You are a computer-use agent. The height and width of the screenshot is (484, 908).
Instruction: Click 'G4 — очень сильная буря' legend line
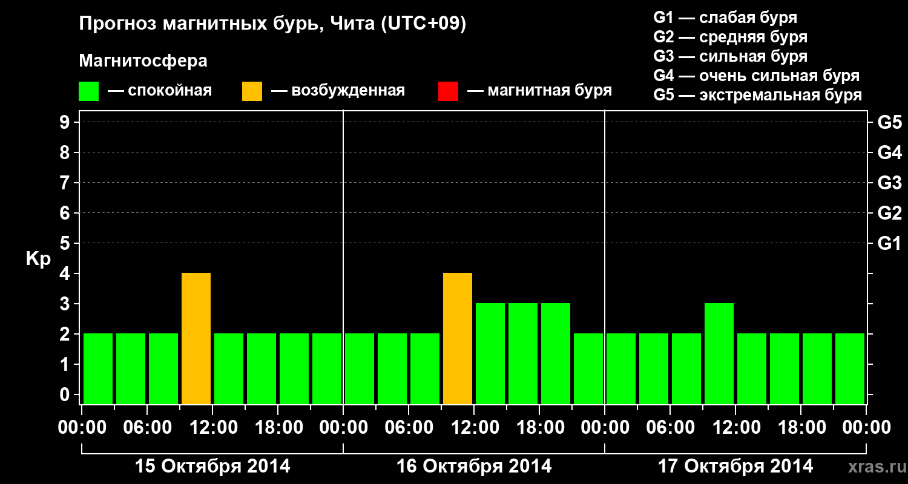[757, 76]
